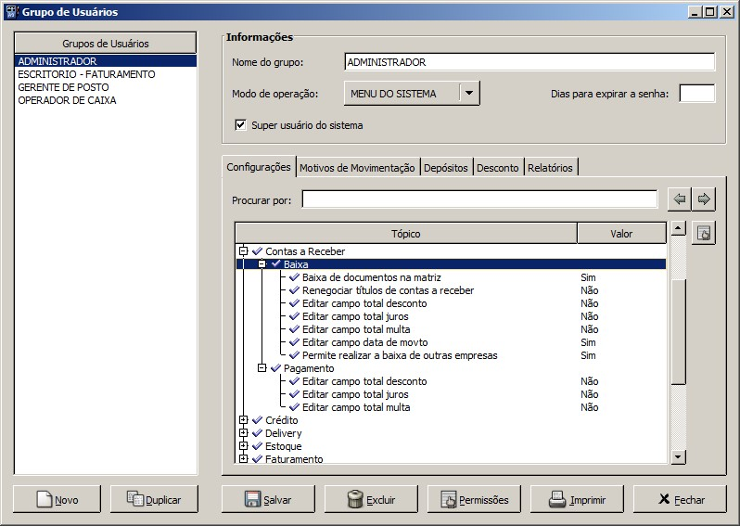This screenshot has height=526, width=740.
Task: Open the Depósitos tab
Action: [x=445, y=168]
